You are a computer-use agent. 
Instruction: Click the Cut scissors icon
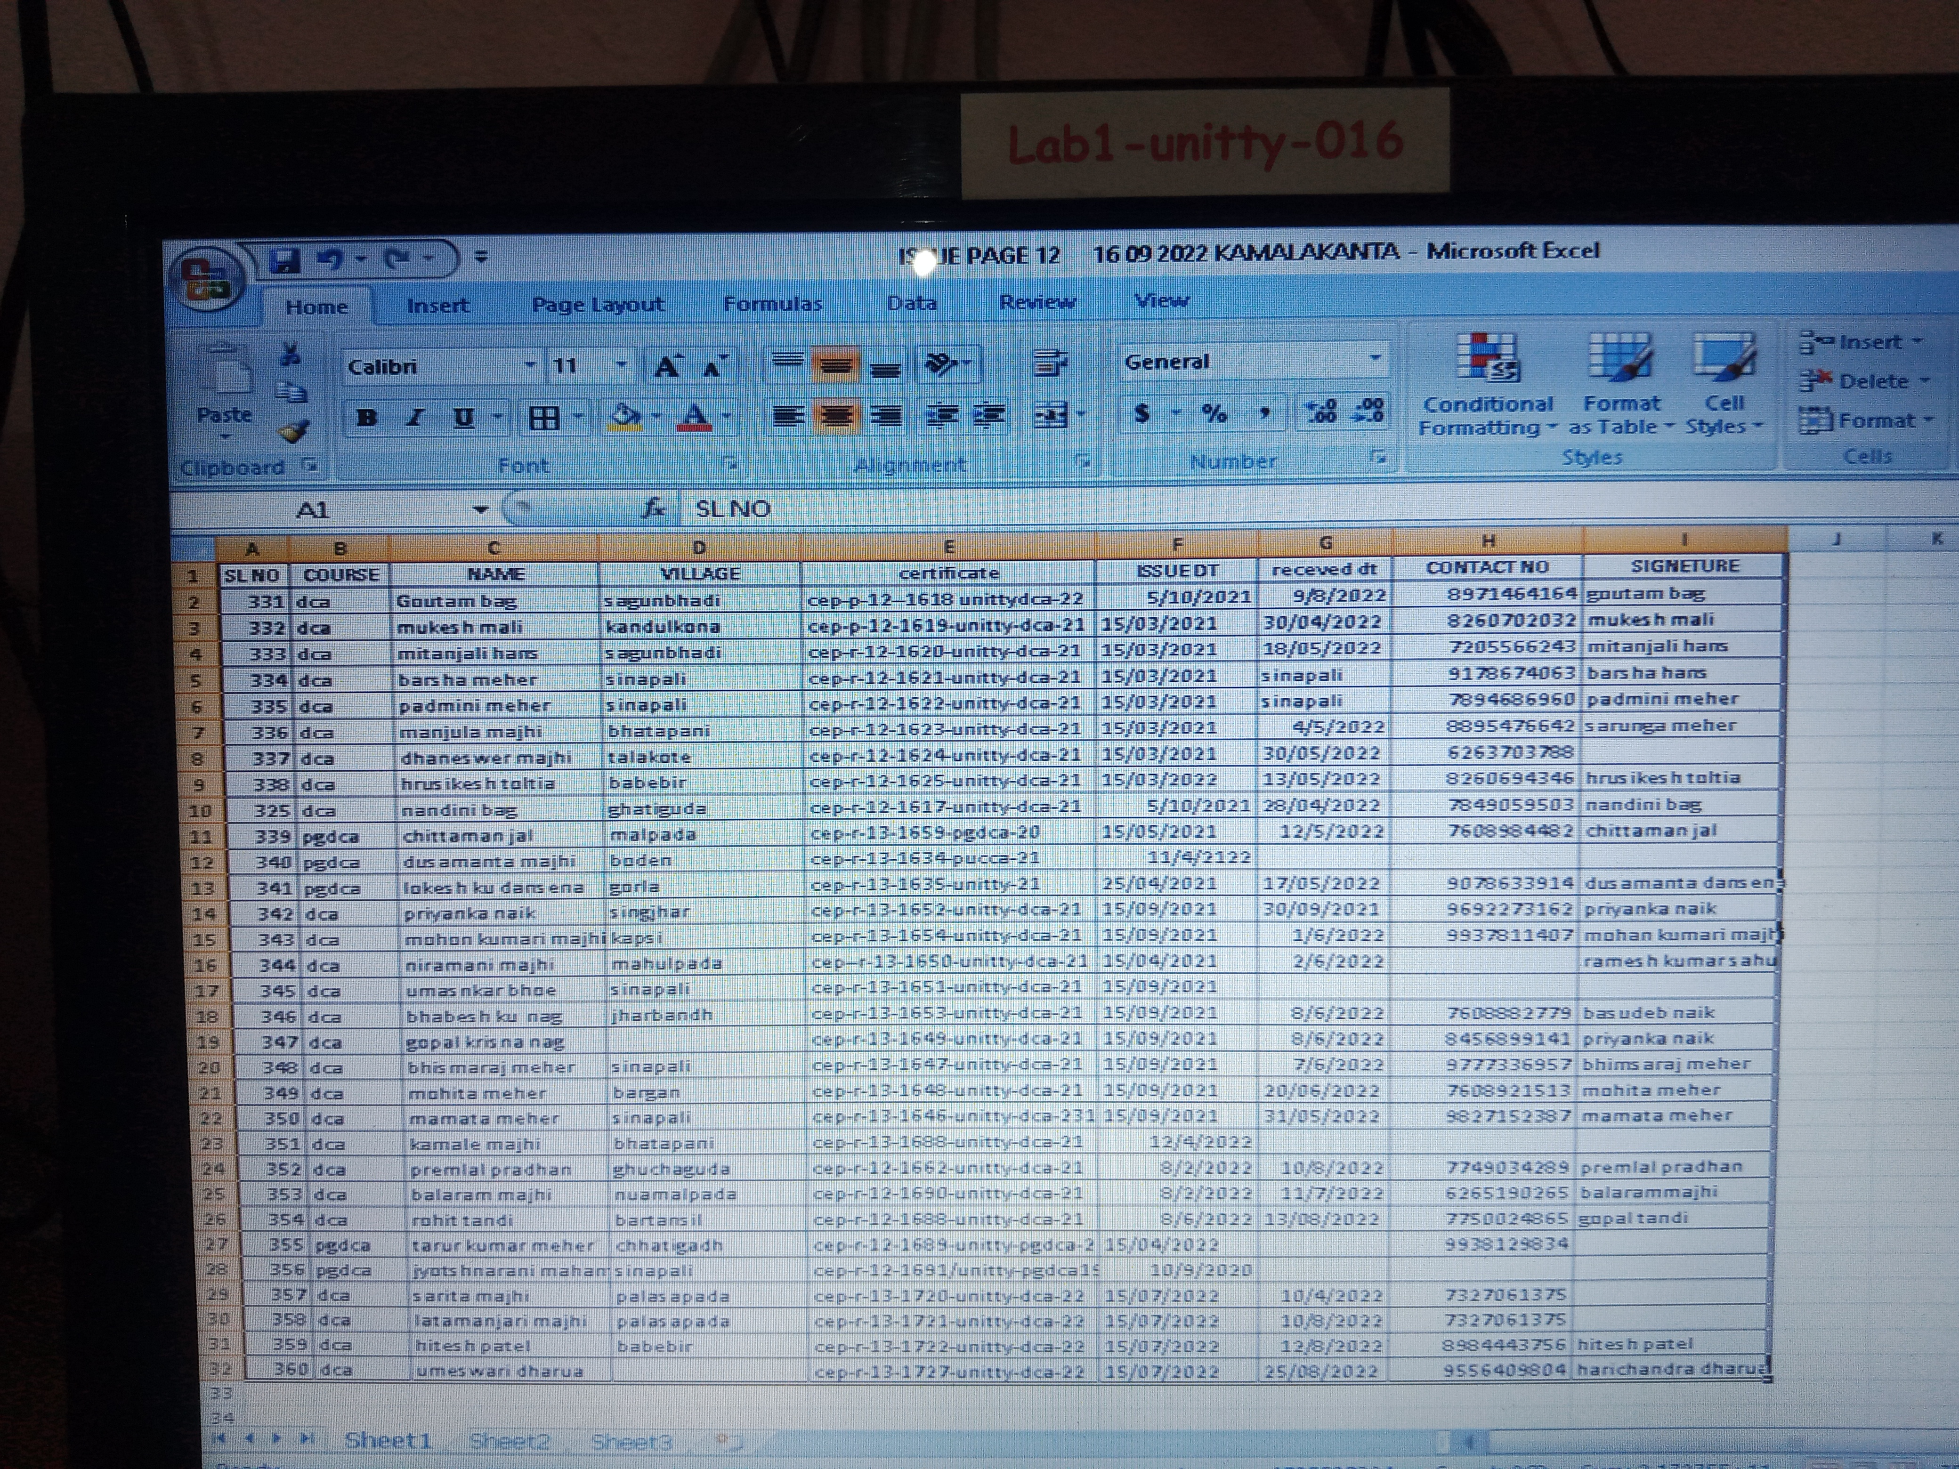point(290,355)
